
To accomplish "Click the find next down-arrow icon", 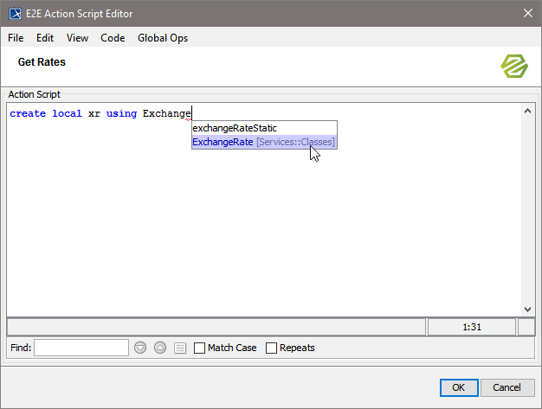I will click(x=140, y=348).
